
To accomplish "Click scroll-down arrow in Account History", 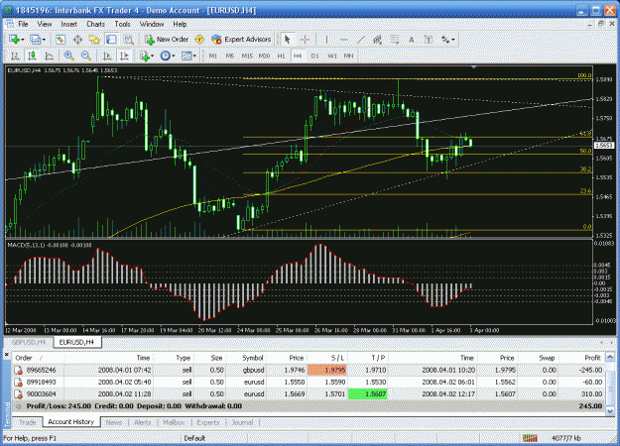I will 610,411.
